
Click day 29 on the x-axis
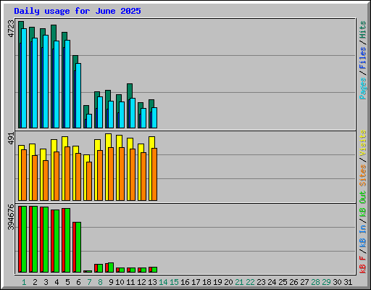(x=326, y=282)
